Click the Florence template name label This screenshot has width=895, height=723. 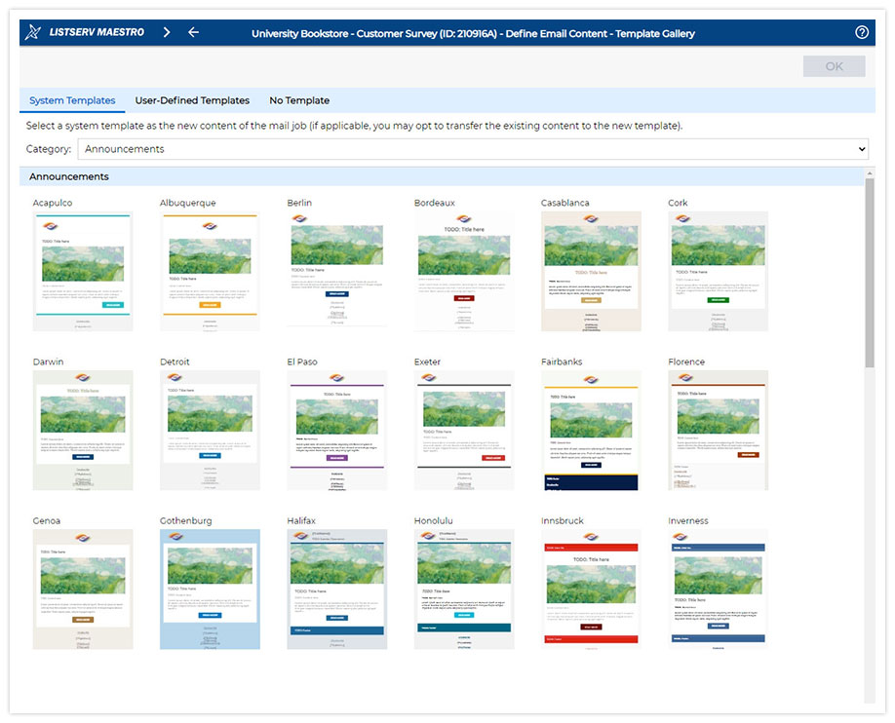(x=686, y=361)
